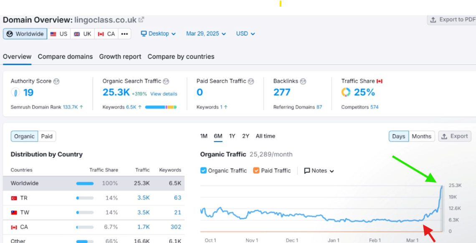Select the 1M time range

coord(204,136)
